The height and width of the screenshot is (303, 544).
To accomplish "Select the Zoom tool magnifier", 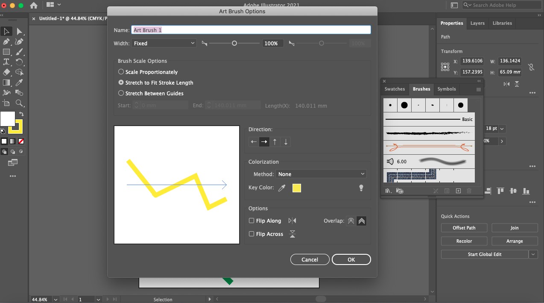I will click(x=19, y=103).
